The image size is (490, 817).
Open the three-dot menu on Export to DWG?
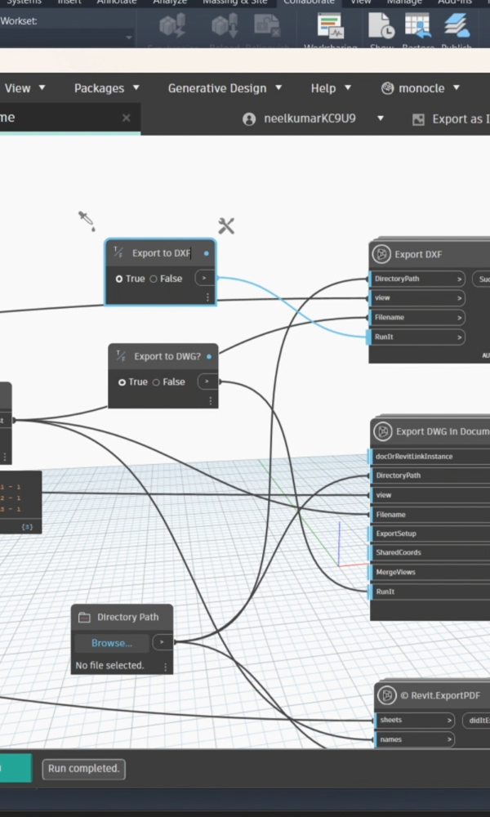(211, 400)
